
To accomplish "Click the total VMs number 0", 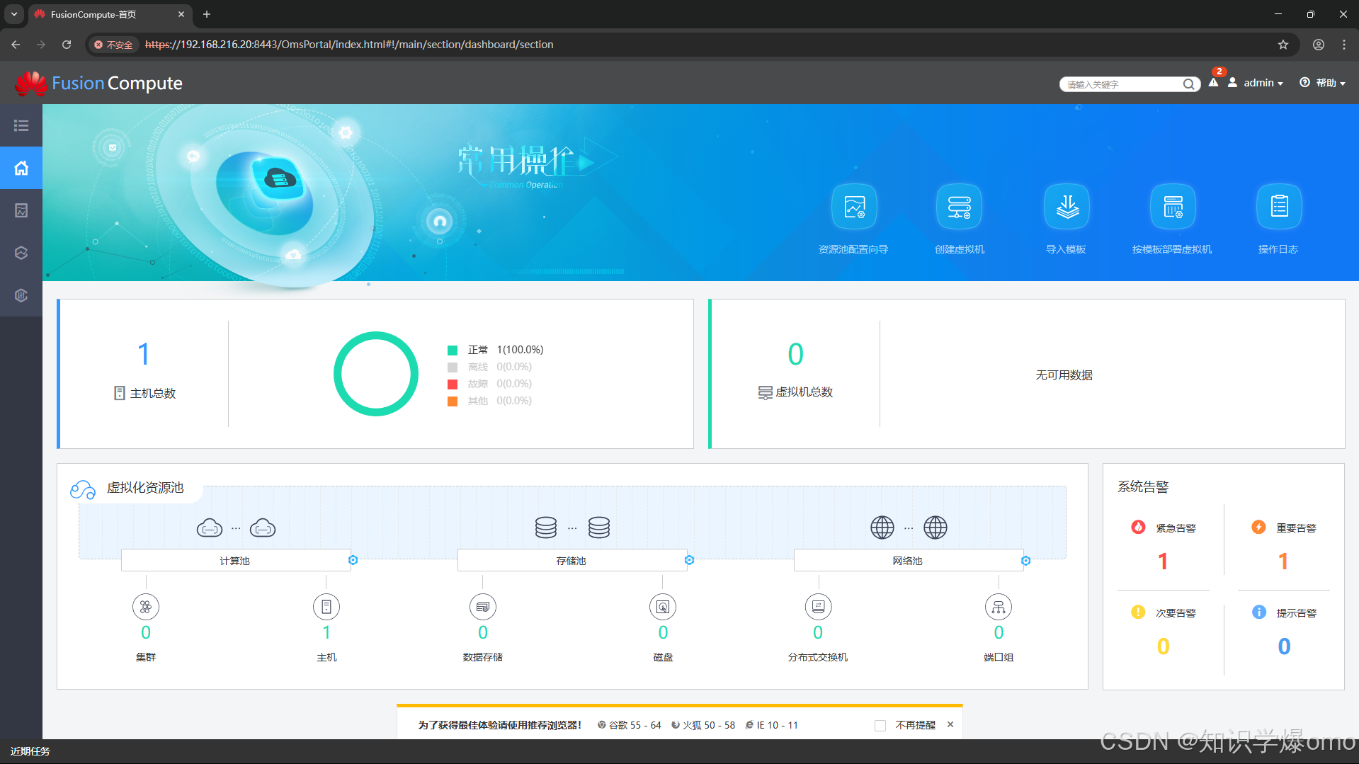I will click(795, 354).
